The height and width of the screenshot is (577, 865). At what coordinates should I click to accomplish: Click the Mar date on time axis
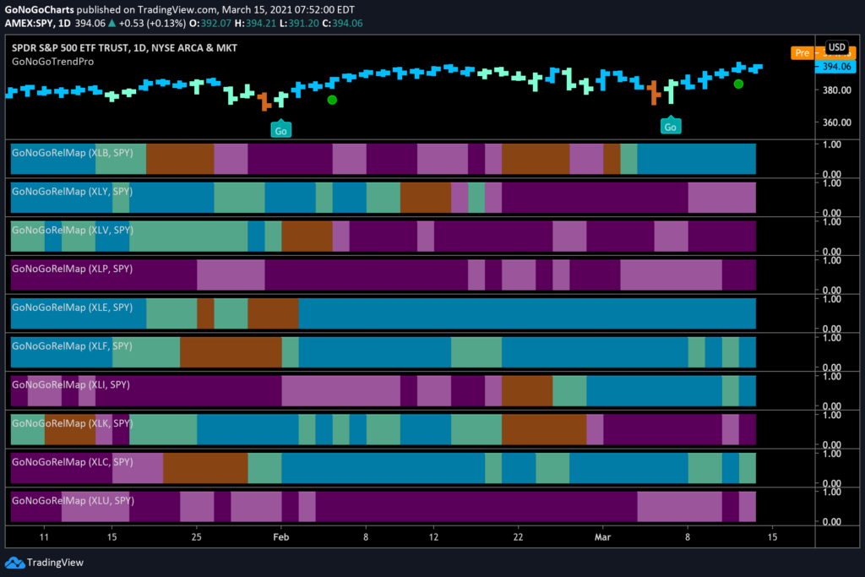[x=602, y=536]
